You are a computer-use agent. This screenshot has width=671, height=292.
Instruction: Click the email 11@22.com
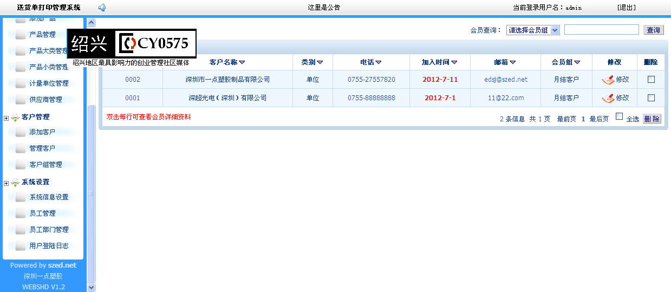point(506,98)
